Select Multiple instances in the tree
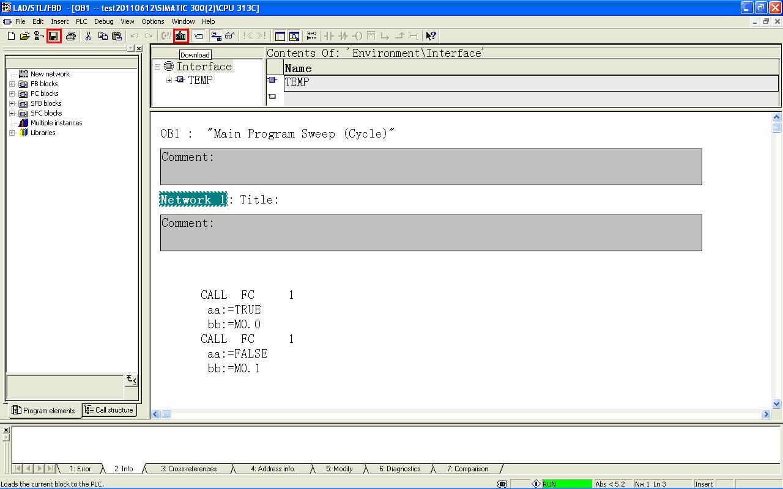The image size is (783, 489). pos(56,123)
